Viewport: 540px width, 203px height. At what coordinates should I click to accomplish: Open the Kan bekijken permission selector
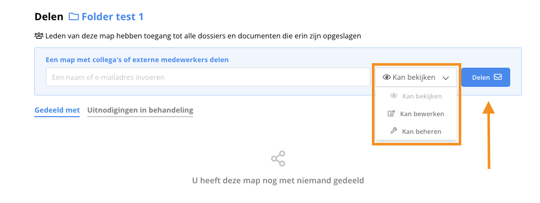click(x=416, y=77)
